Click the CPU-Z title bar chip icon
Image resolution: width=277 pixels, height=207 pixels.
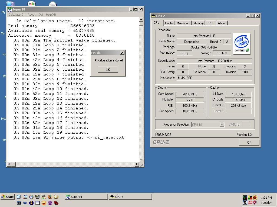[x=153, y=16]
